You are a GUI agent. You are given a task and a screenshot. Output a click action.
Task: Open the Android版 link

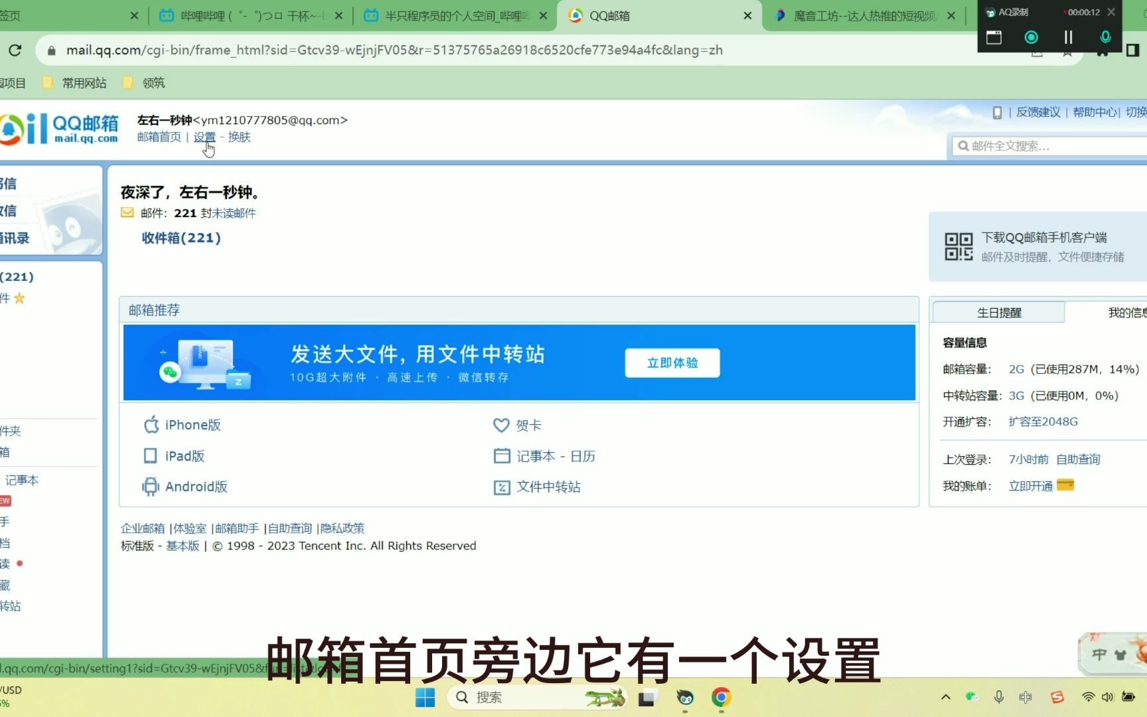[x=196, y=487]
